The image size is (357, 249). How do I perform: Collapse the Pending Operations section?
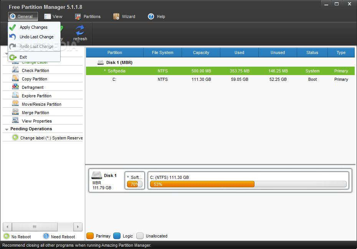point(7,129)
